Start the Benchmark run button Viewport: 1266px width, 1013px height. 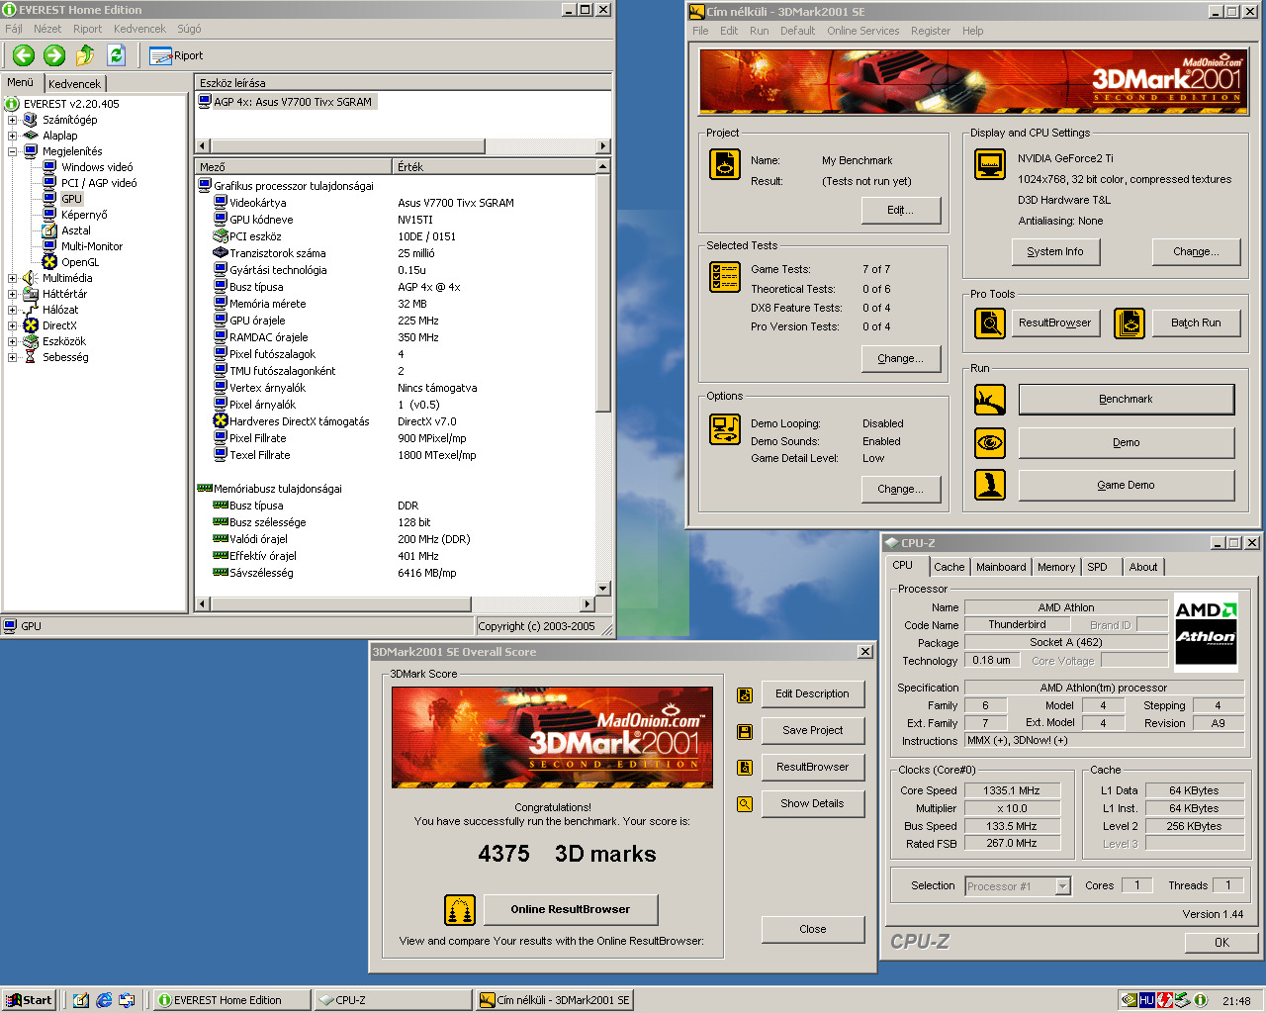coord(1126,400)
